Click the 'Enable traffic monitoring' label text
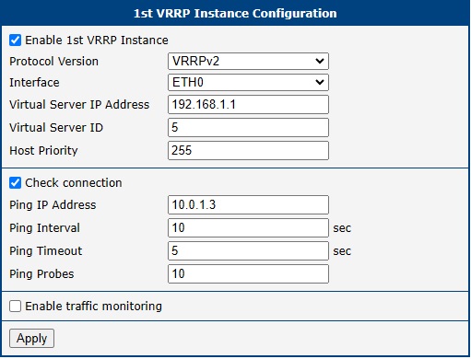Screen dimensions: 471x359 coord(93,307)
